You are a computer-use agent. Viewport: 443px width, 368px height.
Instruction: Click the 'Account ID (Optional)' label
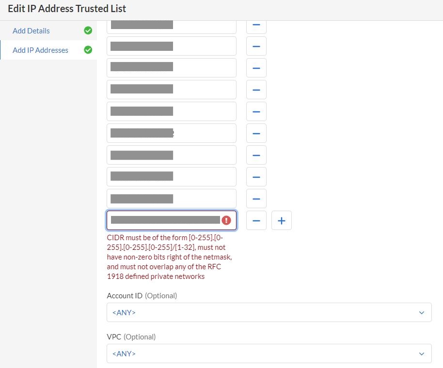click(142, 296)
